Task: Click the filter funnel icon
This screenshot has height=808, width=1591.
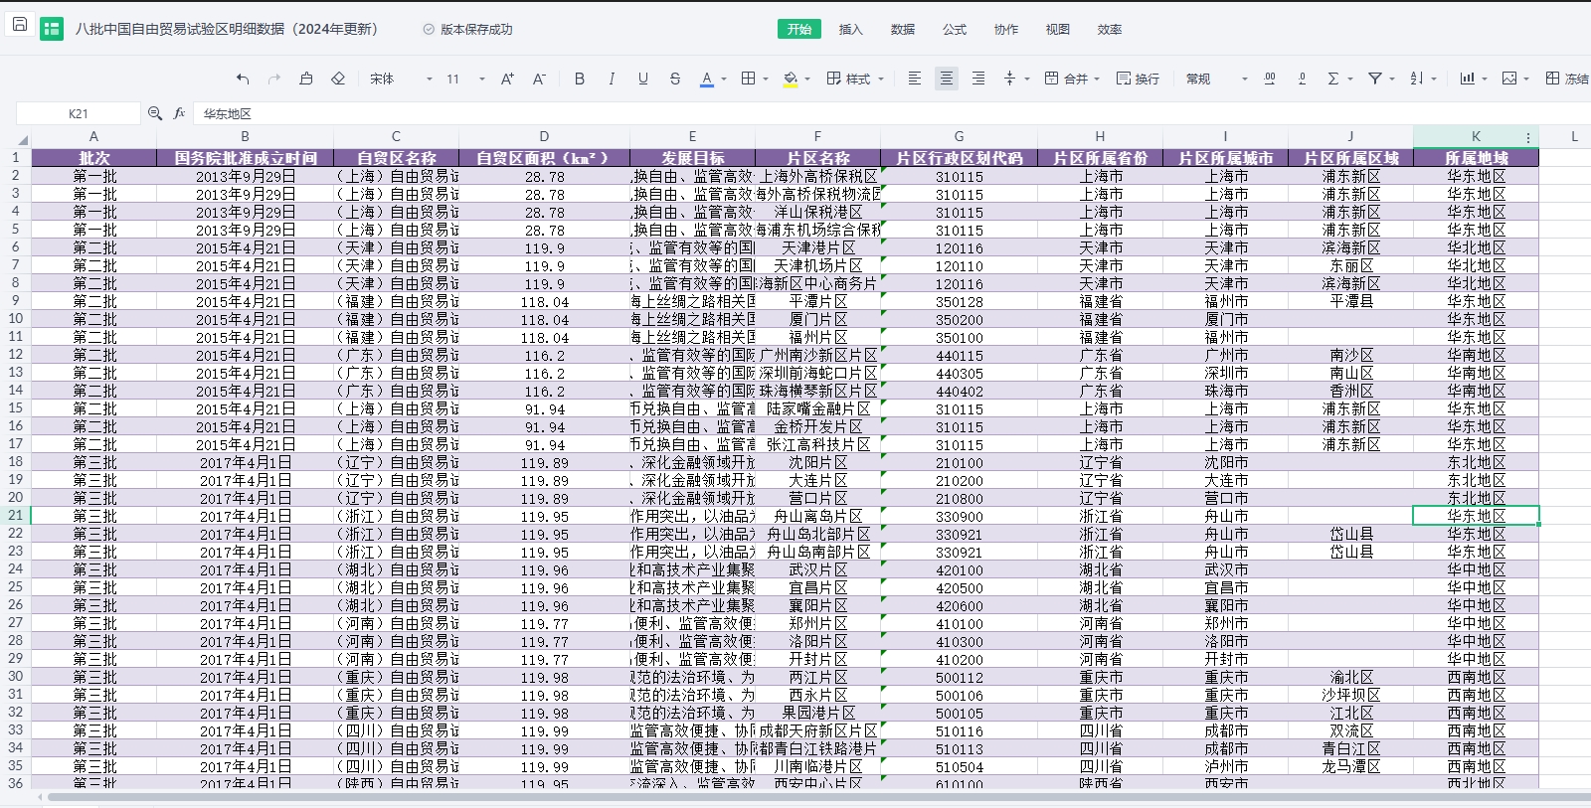Action: coord(1375,79)
